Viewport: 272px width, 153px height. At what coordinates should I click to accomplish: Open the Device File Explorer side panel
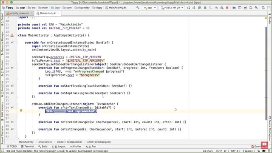(269, 129)
